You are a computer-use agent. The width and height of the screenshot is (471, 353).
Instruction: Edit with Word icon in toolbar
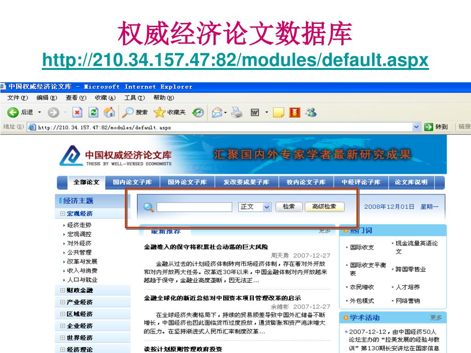[x=255, y=113]
